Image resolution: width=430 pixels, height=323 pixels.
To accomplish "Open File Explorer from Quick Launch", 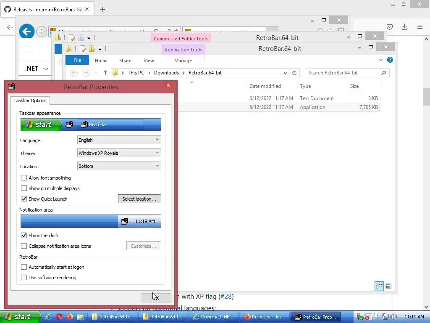I will pos(80,317).
